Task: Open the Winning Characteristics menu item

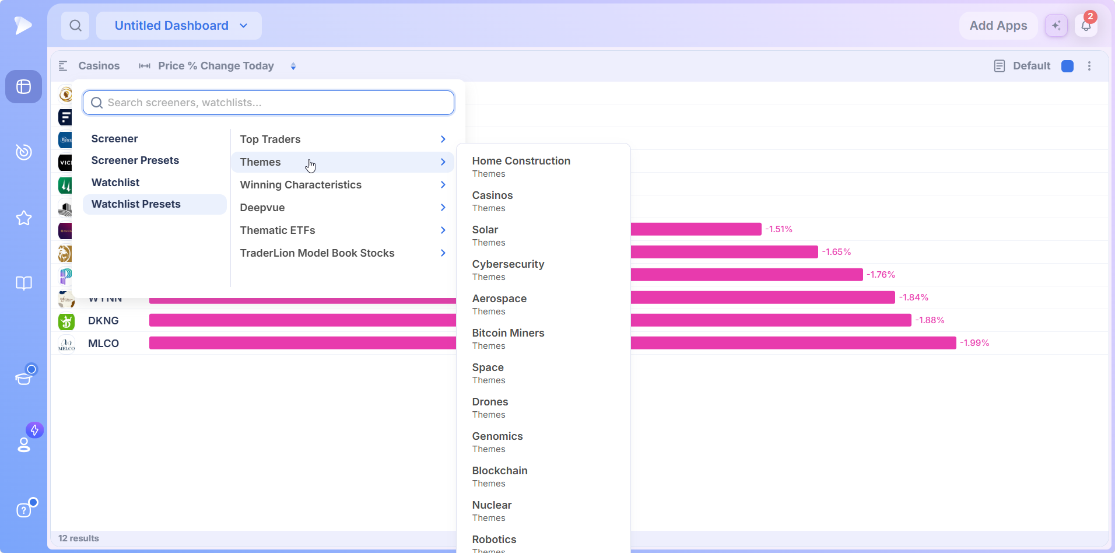Action: pyautogui.click(x=342, y=185)
